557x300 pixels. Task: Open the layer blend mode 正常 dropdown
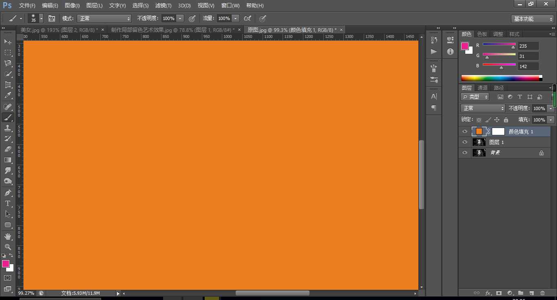point(483,108)
